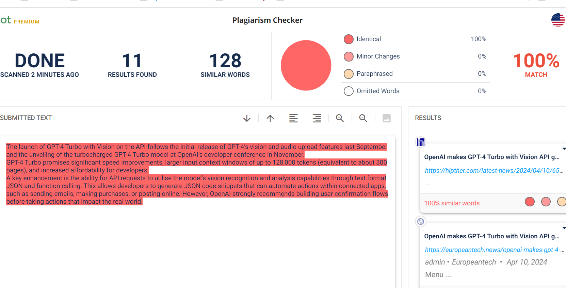Align submitted text to the left
Viewport: 566px width, 288px height.
point(293,118)
